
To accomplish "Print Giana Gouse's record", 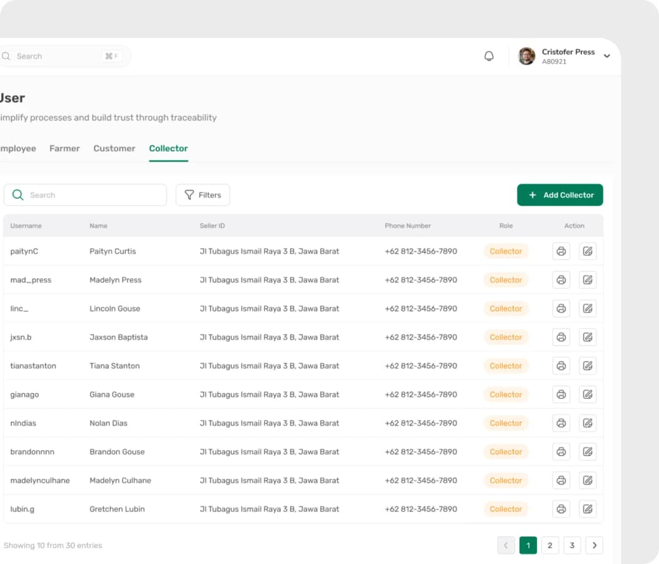I will [561, 394].
